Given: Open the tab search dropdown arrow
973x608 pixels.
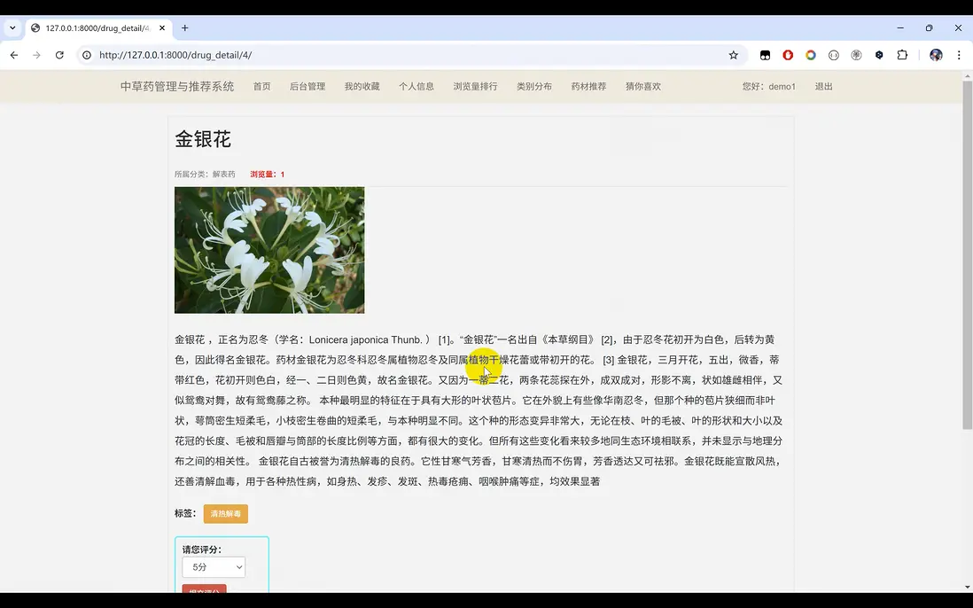Looking at the screenshot, I should (12, 28).
